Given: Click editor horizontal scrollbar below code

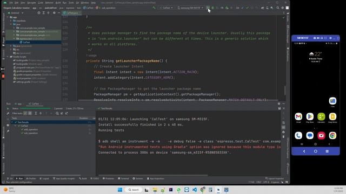Looking at the screenshot, I should pos(178,100).
